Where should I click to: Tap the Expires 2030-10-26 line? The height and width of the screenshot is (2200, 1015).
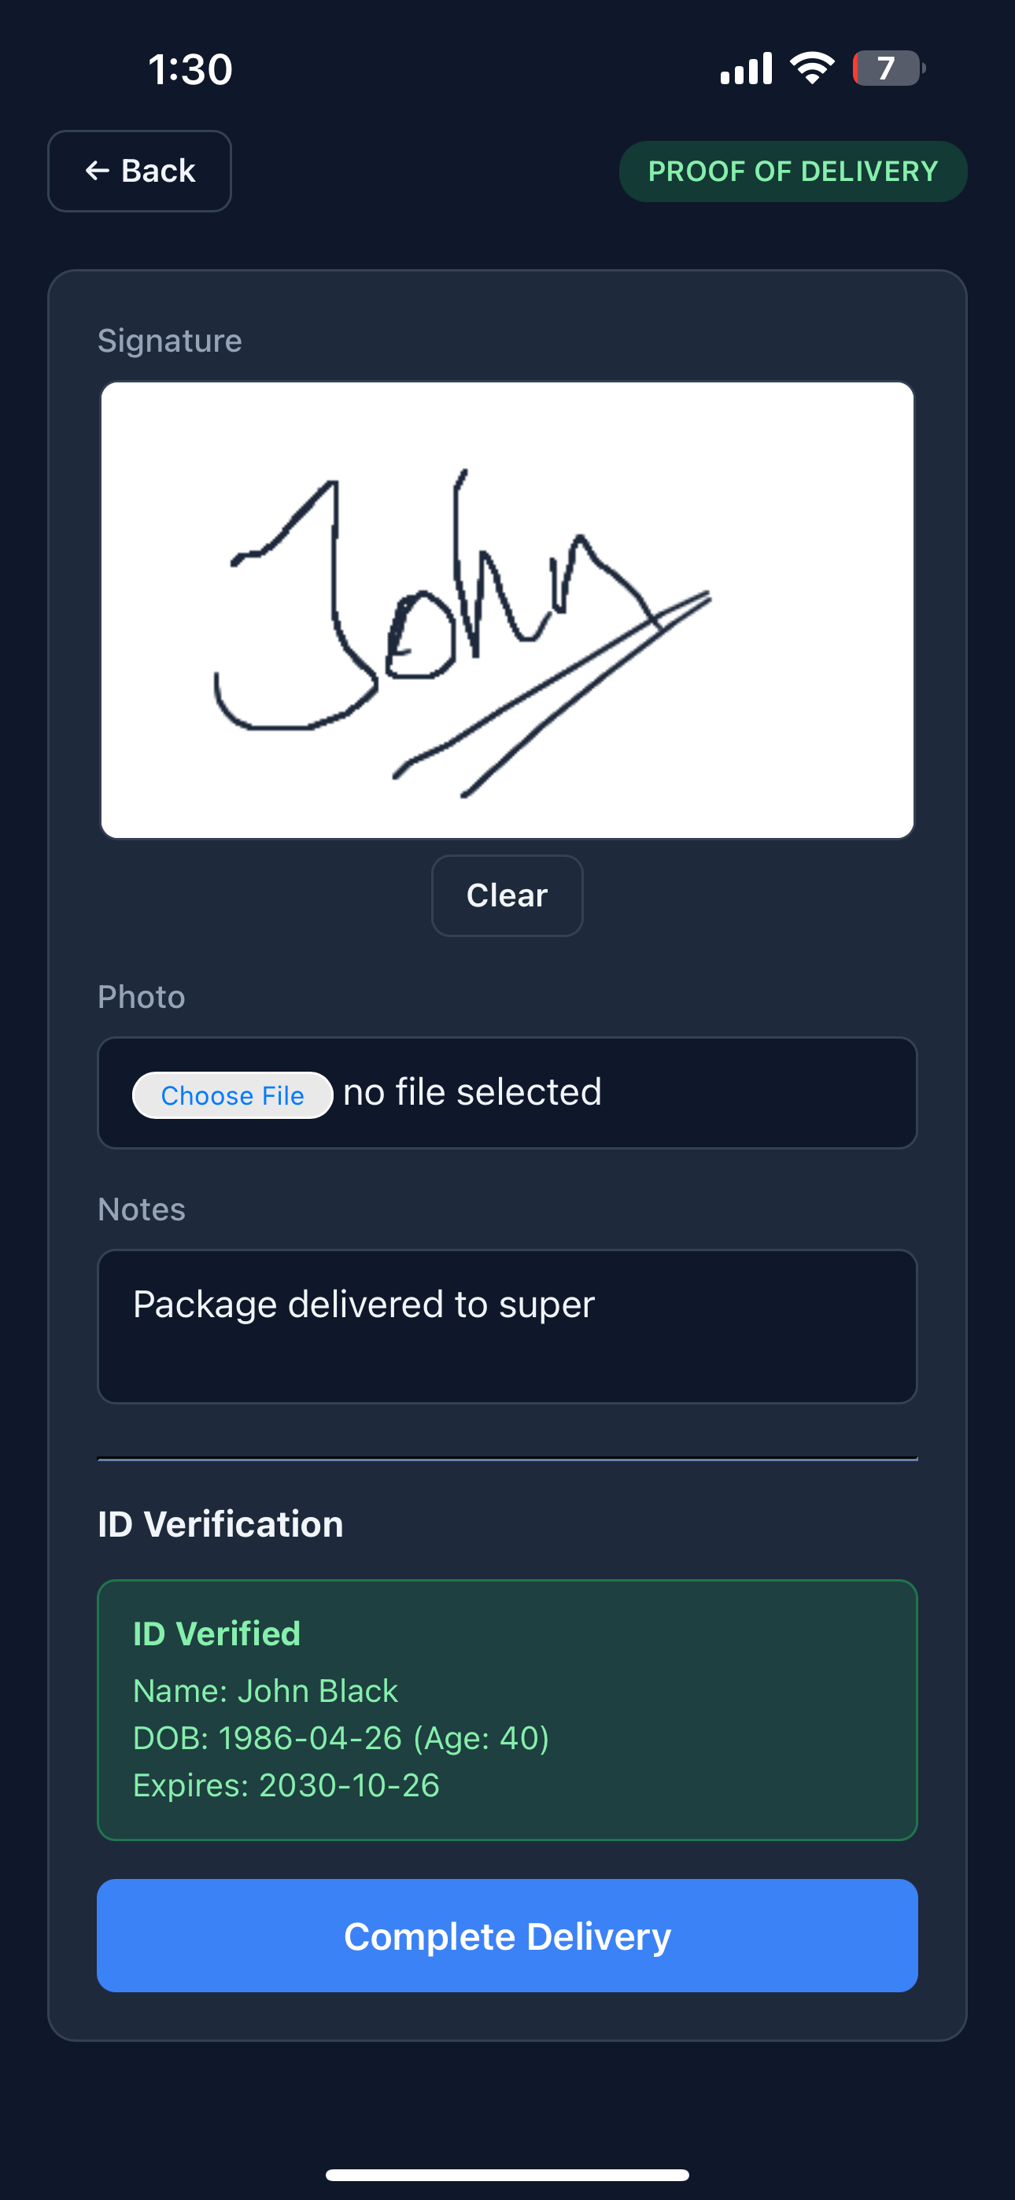[x=286, y=1785]
